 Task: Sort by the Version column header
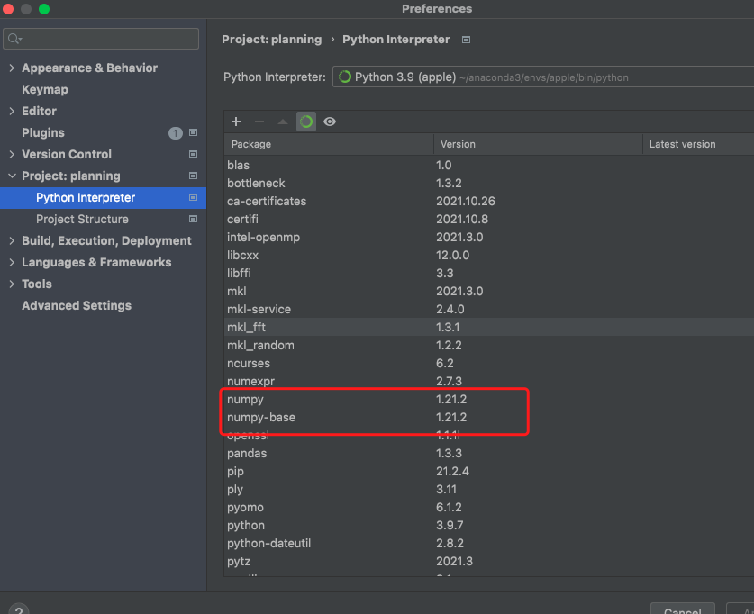[538, 144]
